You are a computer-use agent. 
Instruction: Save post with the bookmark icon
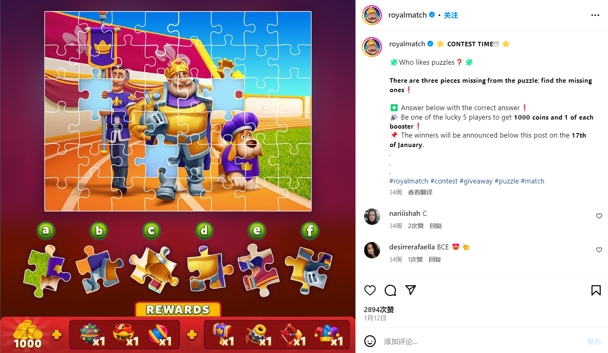[596, 290]
